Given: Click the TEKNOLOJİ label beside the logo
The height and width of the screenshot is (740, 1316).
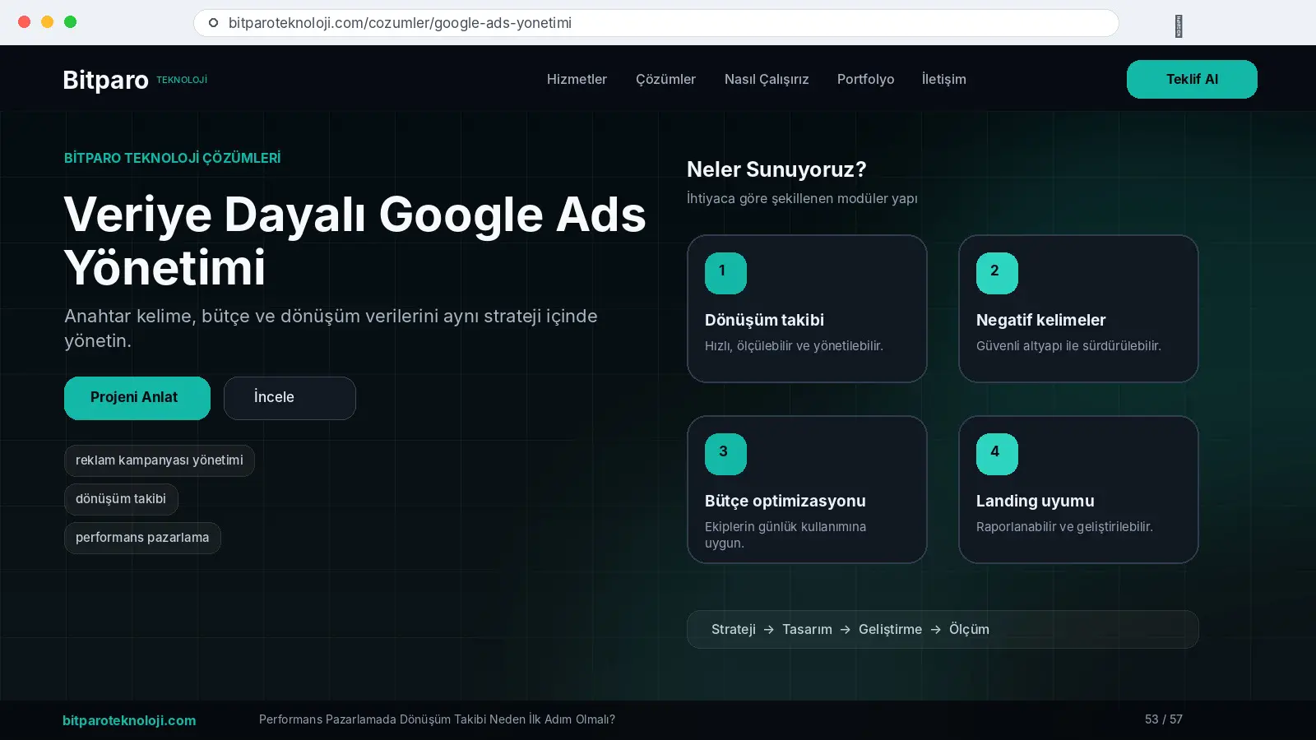Looking at the screenshot, I should [x=182, y=80].
